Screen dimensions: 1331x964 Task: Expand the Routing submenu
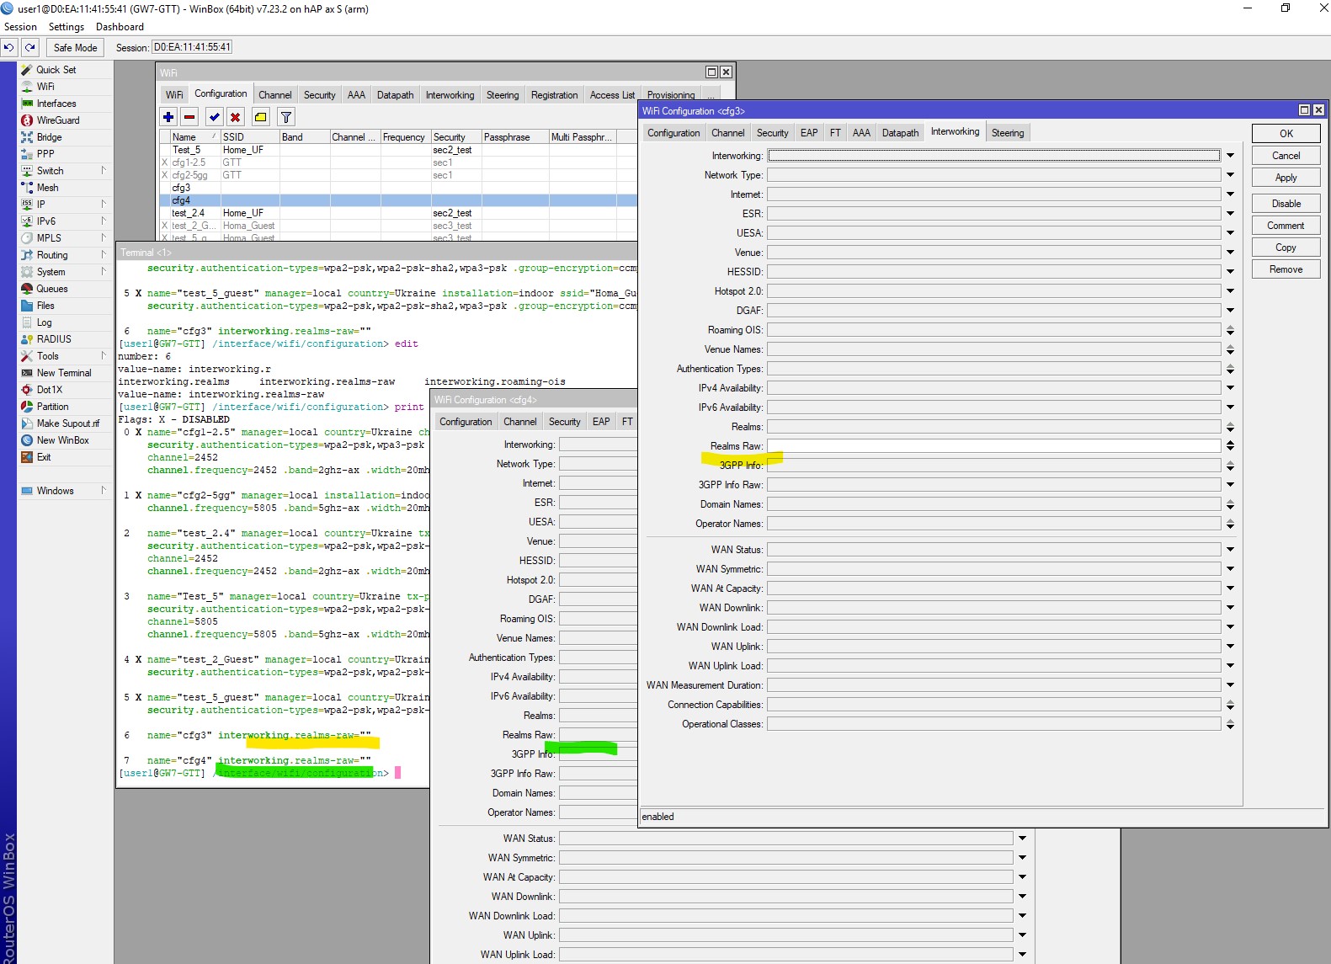tap(104, 255)
